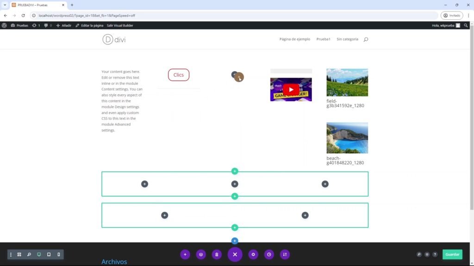Screen dimensions: 474x266
Task: Open builder search icon near Guardar
Action: [419, 254]
